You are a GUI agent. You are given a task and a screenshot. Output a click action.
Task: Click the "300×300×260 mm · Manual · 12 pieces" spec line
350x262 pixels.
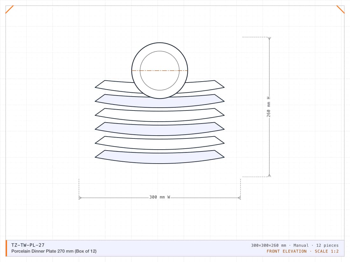295,245
